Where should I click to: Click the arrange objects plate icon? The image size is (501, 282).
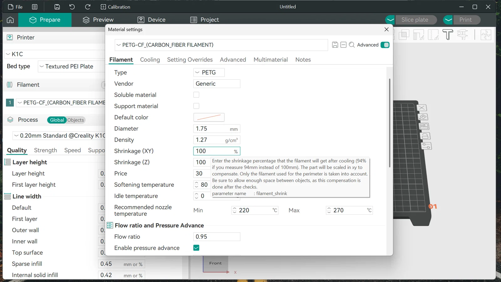pyautogui.click(x=424, y=126)
